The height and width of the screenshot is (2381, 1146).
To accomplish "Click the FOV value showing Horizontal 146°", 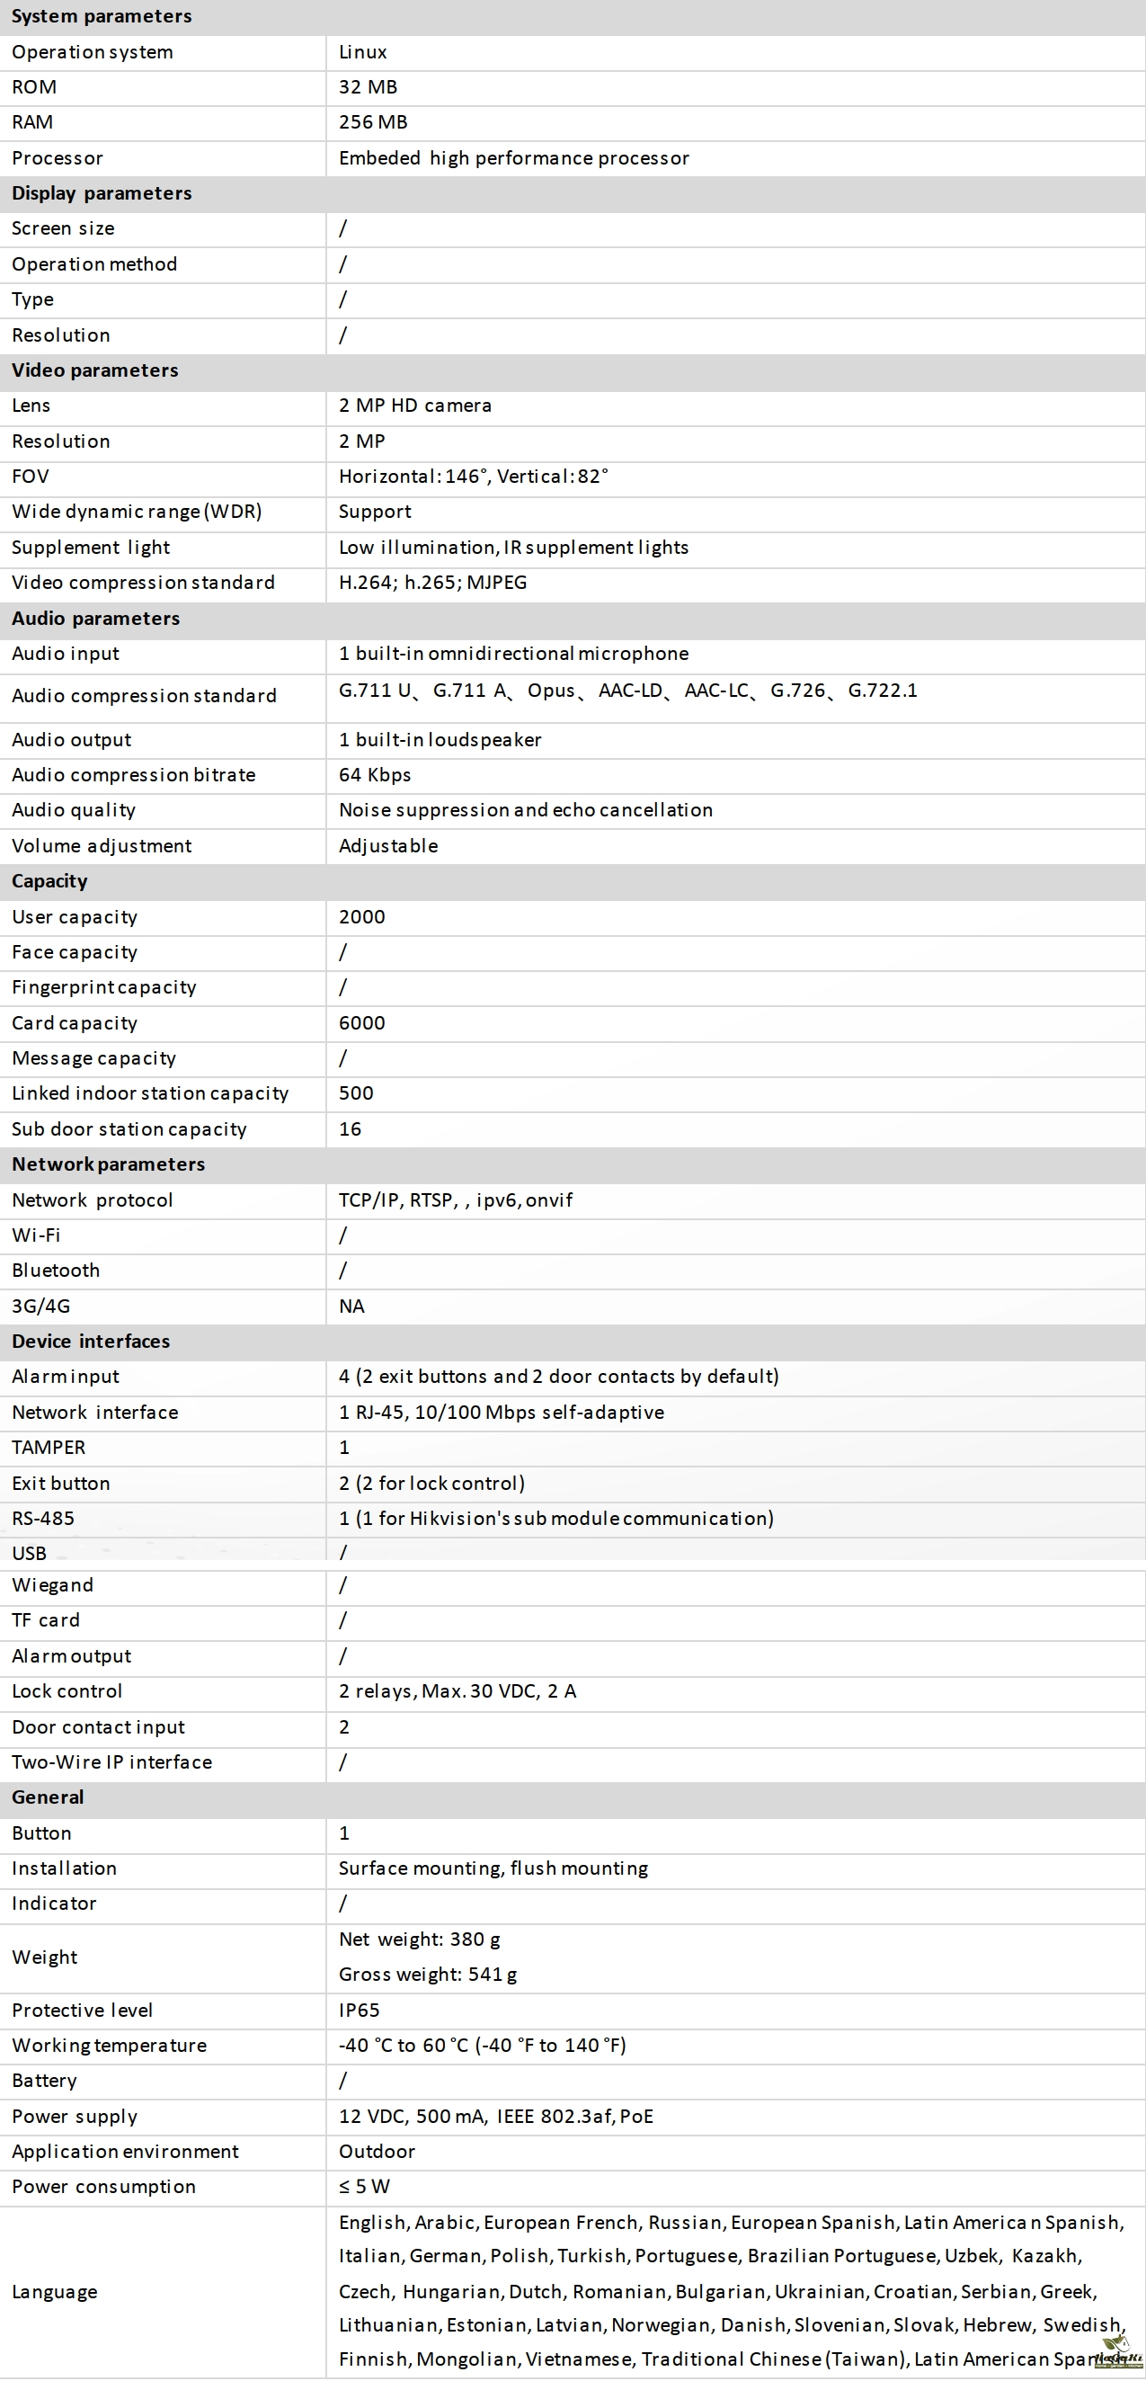I will point(473,477).
